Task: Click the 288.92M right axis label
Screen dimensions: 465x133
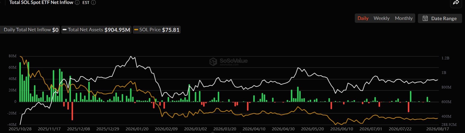Action: tap(449, 125)
